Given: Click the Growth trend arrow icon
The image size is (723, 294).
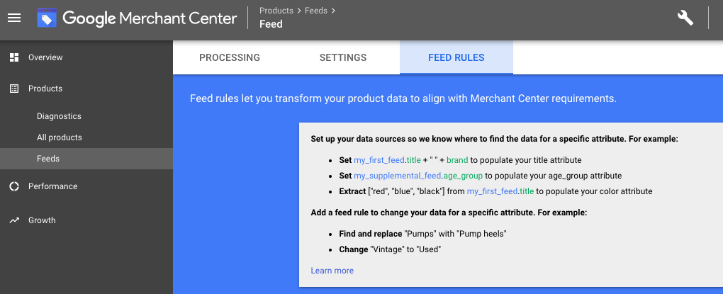Looking at the screenshot, I should click(14, 220).
